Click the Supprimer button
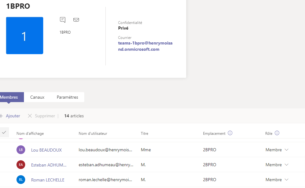The width and height of the screenshot is (305, 188). 41,116
